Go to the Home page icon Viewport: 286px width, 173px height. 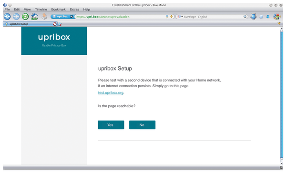tap(34, 17)
